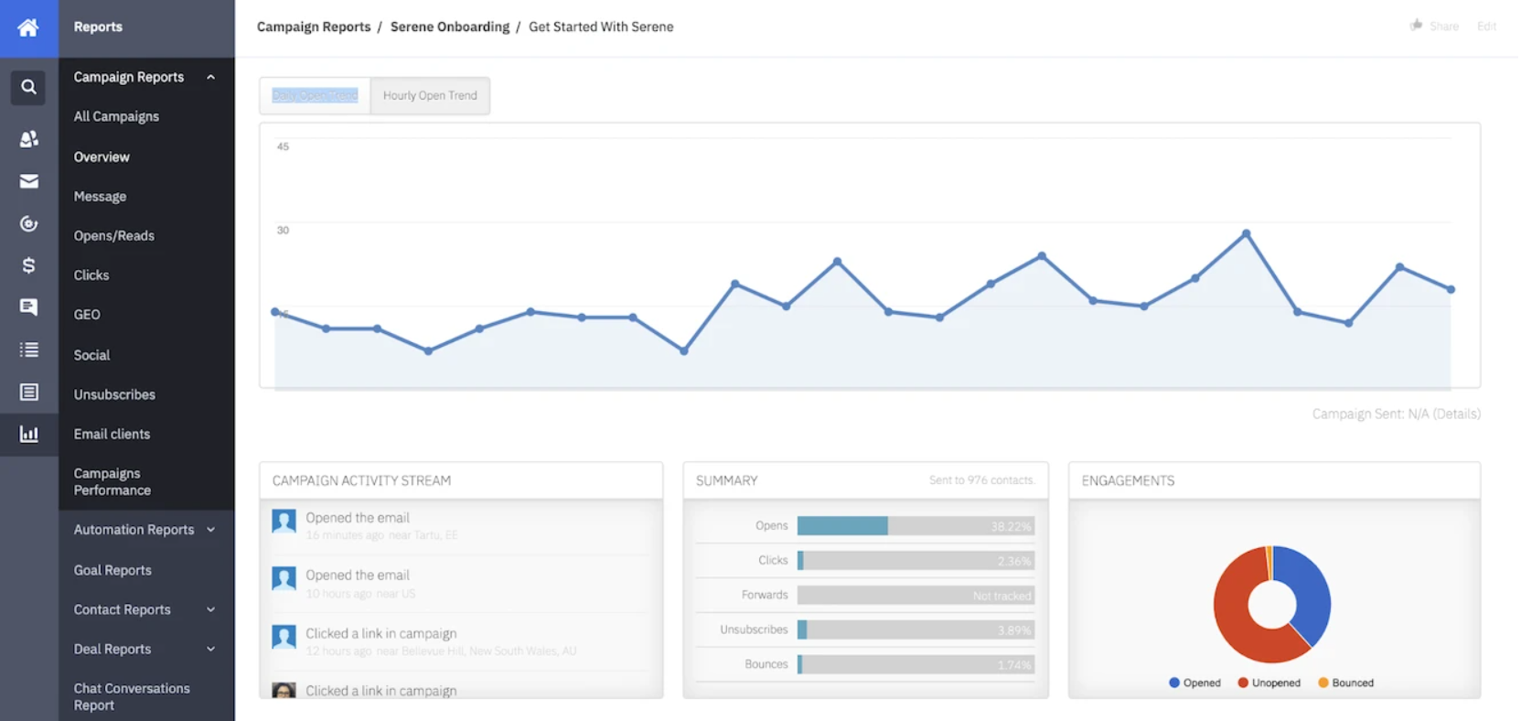Viewport: 1521px width, 721px height.
Task: Click the dollar sign deals icon
Action: [28, 265]
